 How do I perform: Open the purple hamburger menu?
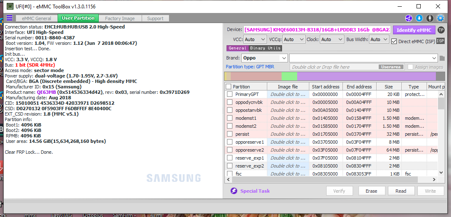pos(10,18)
